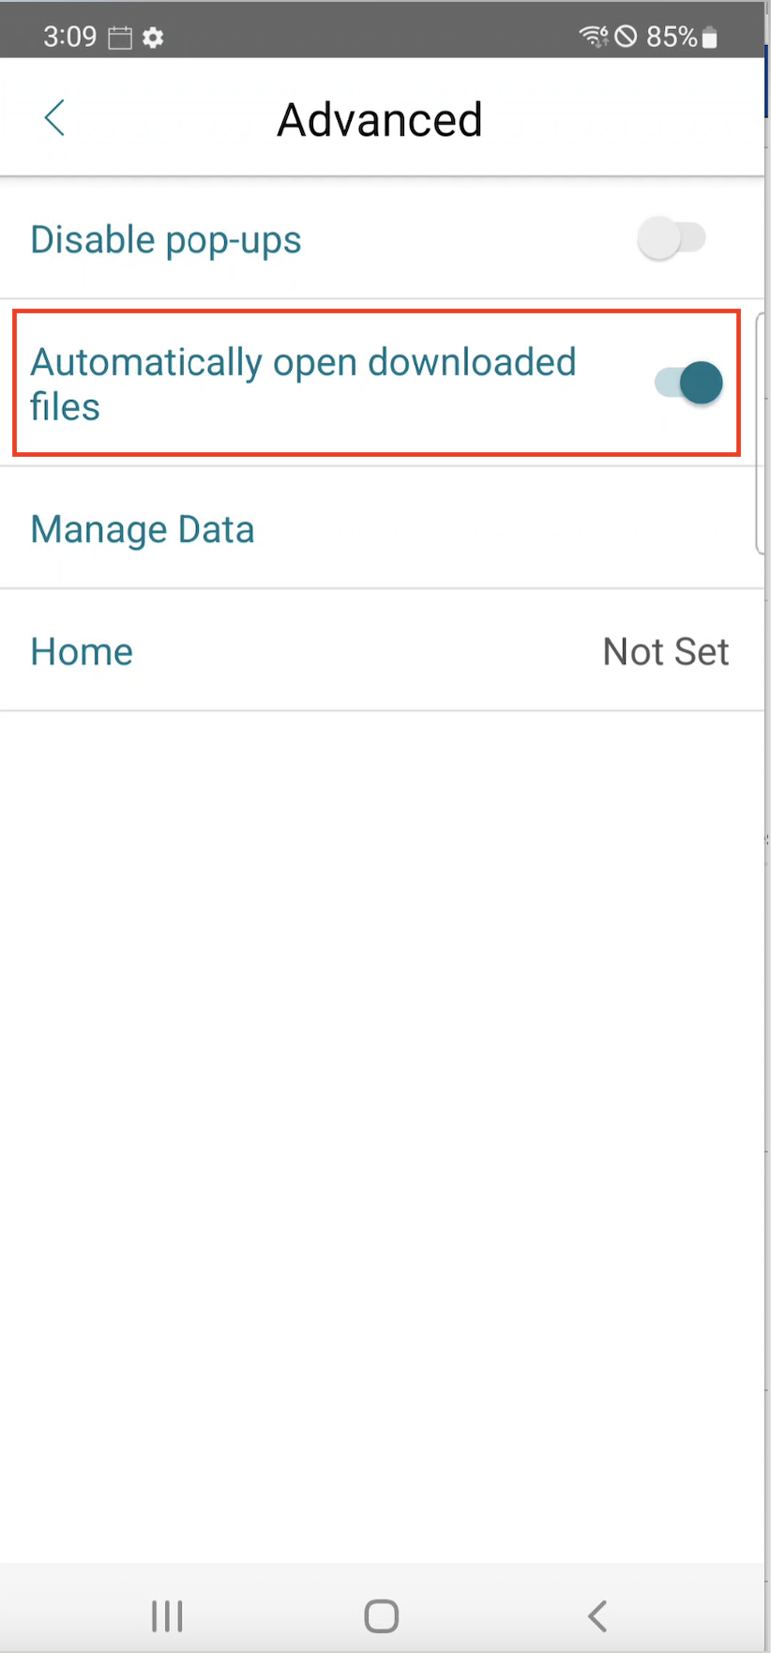771x1653 pixels.
Task: Turn off Automatically open downloaded files switch
Action: 689,383
